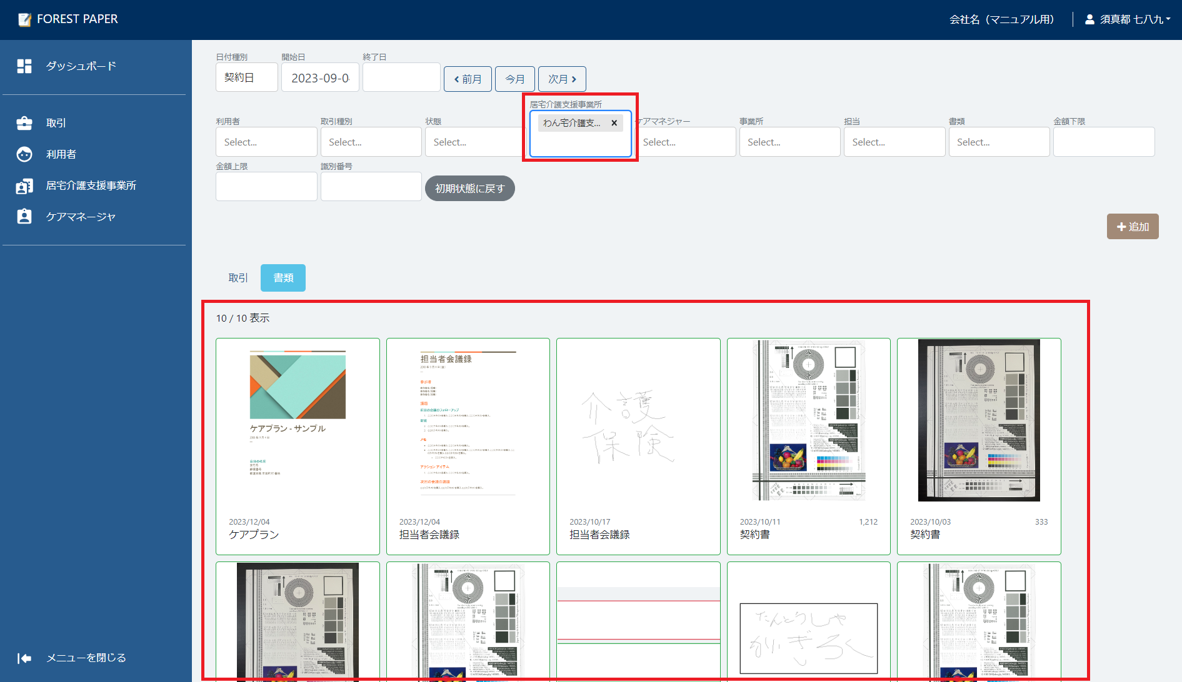Click the FOREST PAPER logo icon
1182x682 pixels.
coord(24,20)
